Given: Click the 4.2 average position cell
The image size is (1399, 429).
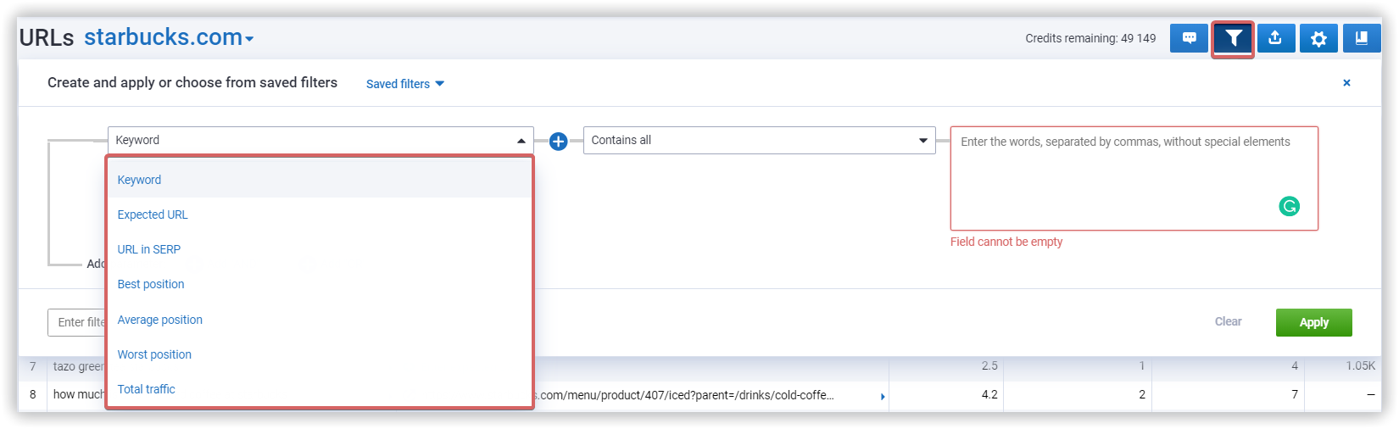Looking at the screenshot, I should click(x=946, y=394).
